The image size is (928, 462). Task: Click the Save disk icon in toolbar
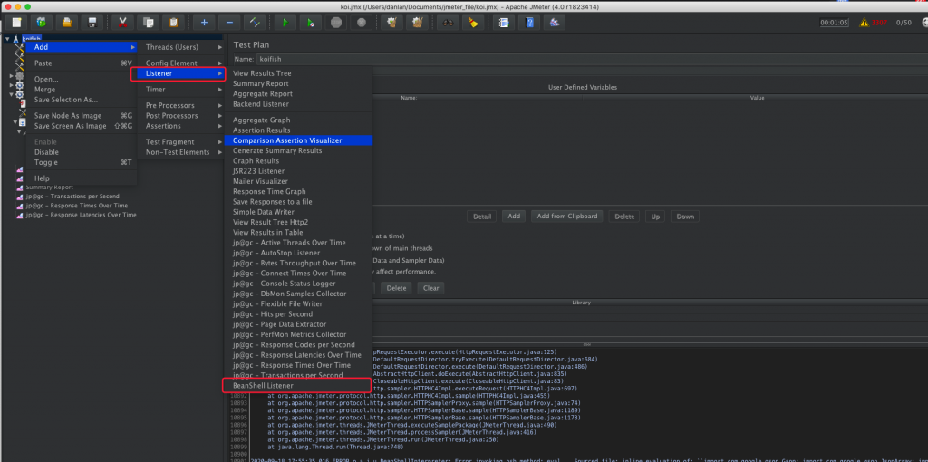click(x=92, y=22)
